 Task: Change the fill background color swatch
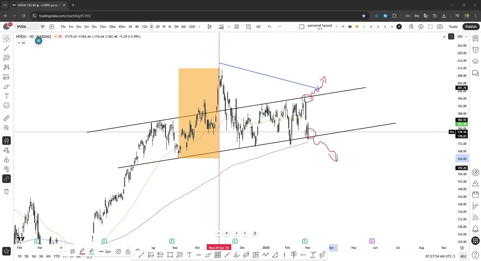click(92, 251)
